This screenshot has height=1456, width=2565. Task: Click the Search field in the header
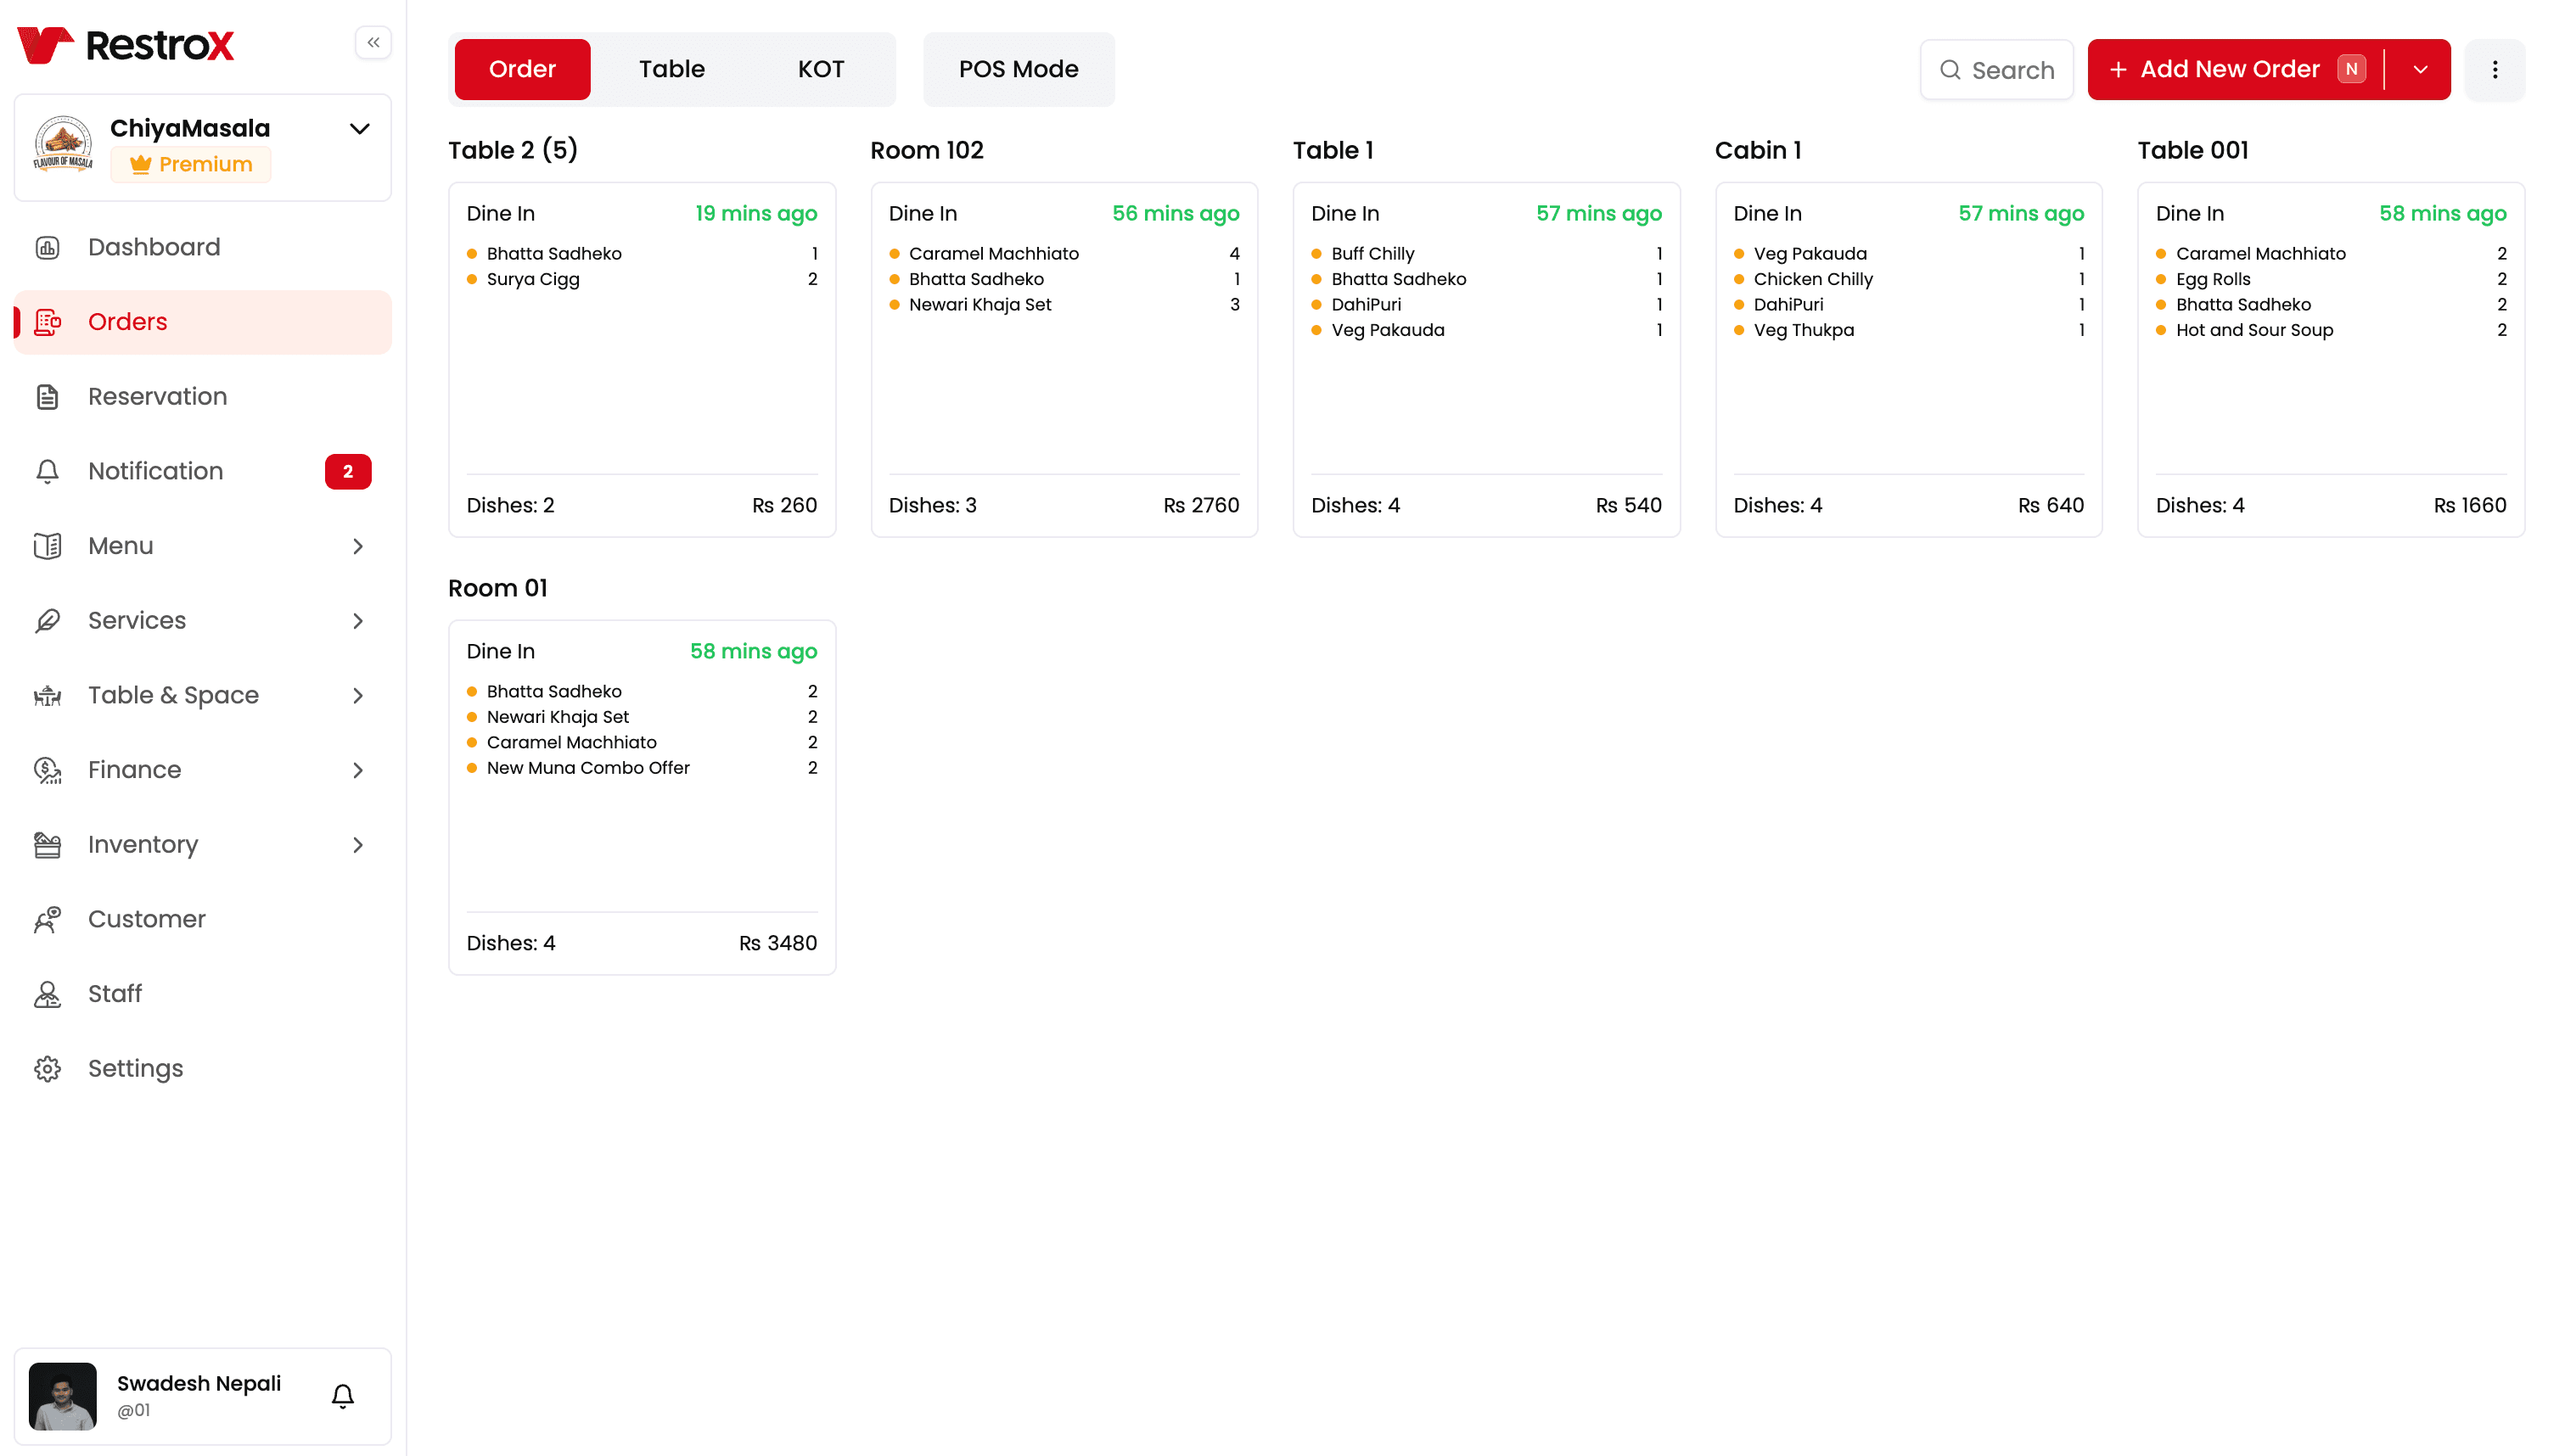pos(1996,69)
